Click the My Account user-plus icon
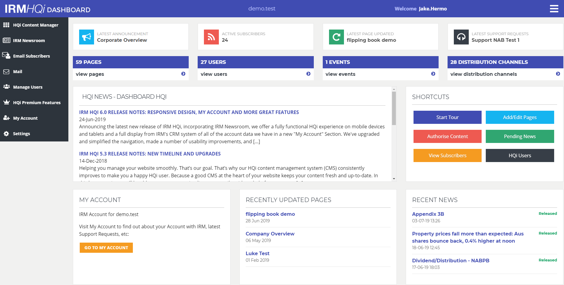This screenshot has height=285, width=564. pyautogui.click(x=6, y=118)
